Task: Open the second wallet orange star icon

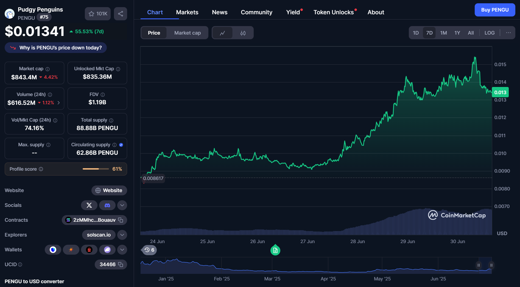Action: point(71,250)
